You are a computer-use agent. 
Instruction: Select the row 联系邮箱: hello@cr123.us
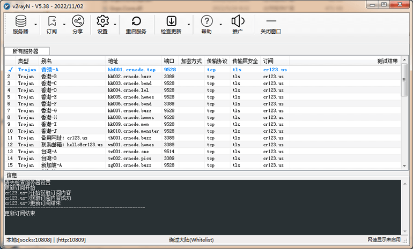[203, 145]
